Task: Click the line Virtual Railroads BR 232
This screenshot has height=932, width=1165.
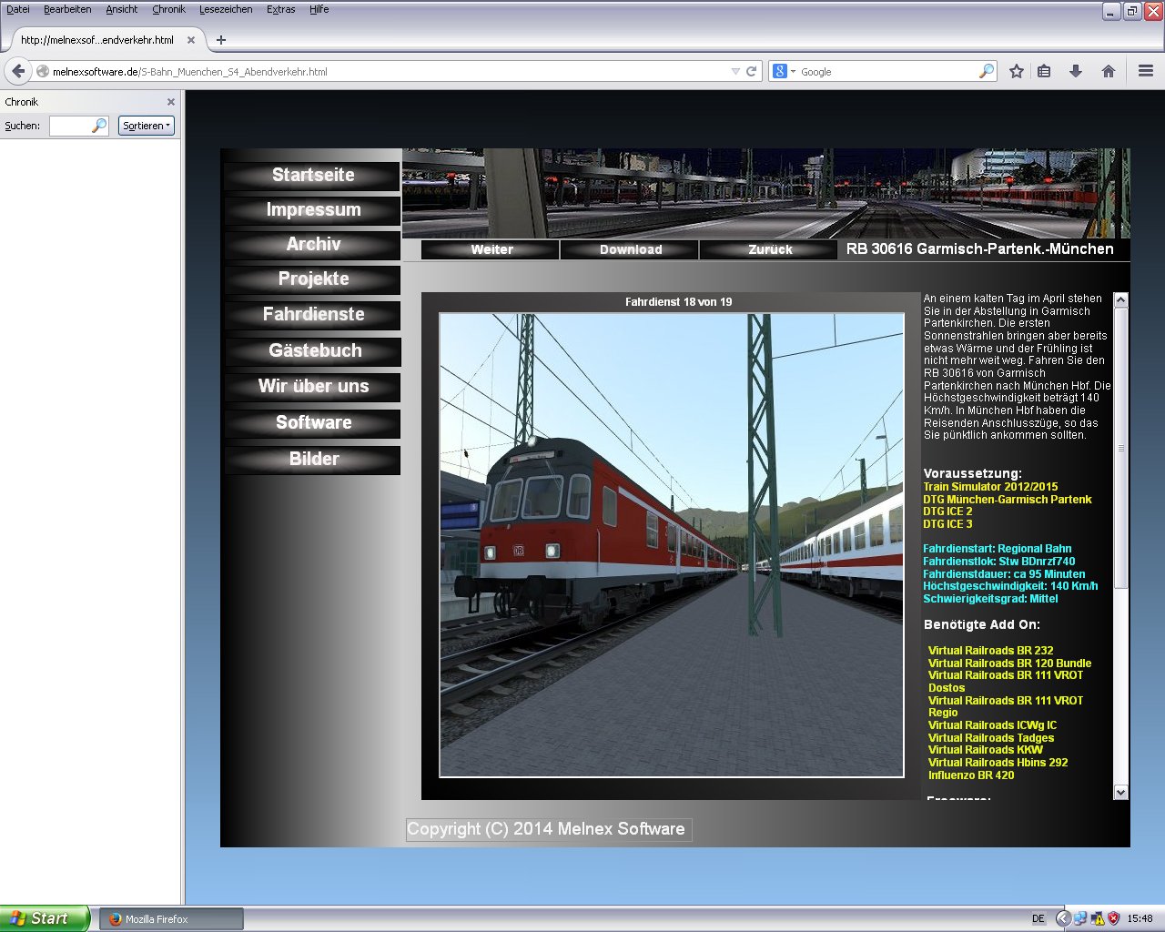Action: point(990,651)
